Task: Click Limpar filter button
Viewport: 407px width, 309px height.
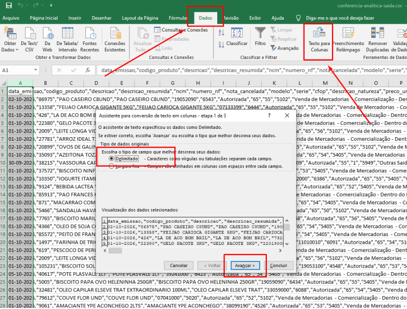Action: pyautogui.click(x=281, y=30)
